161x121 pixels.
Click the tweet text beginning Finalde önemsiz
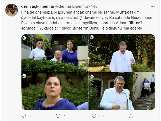(x=87, y=20)
